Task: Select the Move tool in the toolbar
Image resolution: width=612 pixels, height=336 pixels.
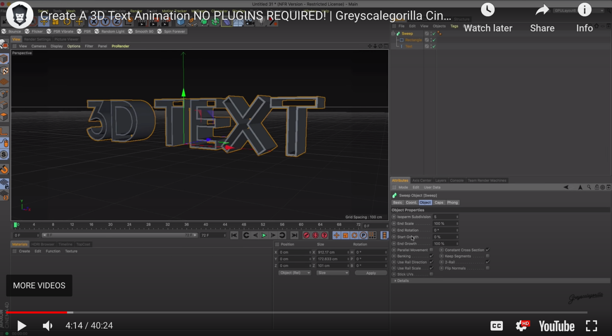Action: click(45, 21)
